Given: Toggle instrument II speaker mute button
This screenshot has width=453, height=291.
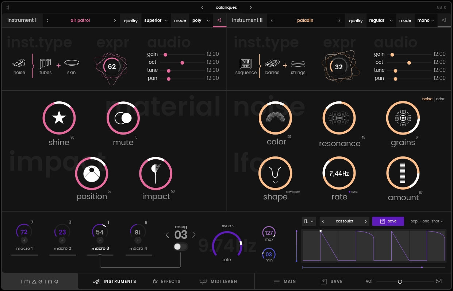Looking at the screenshot, I should point(444,20).
